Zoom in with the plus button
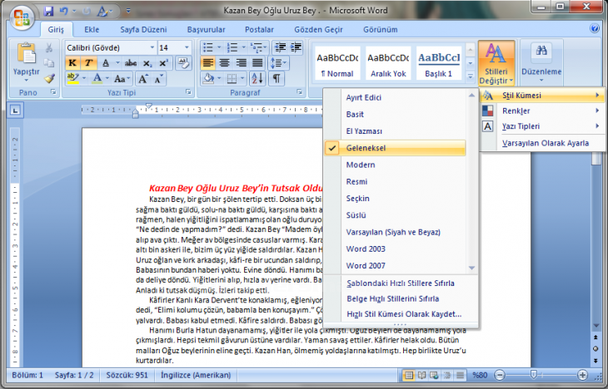 point(582,375)
